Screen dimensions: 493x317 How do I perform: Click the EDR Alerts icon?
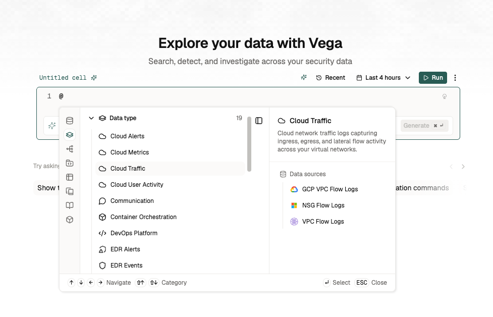[102, 249]
